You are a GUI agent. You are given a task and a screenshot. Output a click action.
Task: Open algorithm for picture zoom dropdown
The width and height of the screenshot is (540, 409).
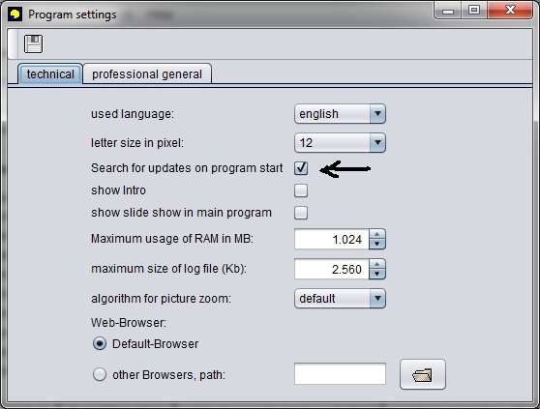(340, 298)
